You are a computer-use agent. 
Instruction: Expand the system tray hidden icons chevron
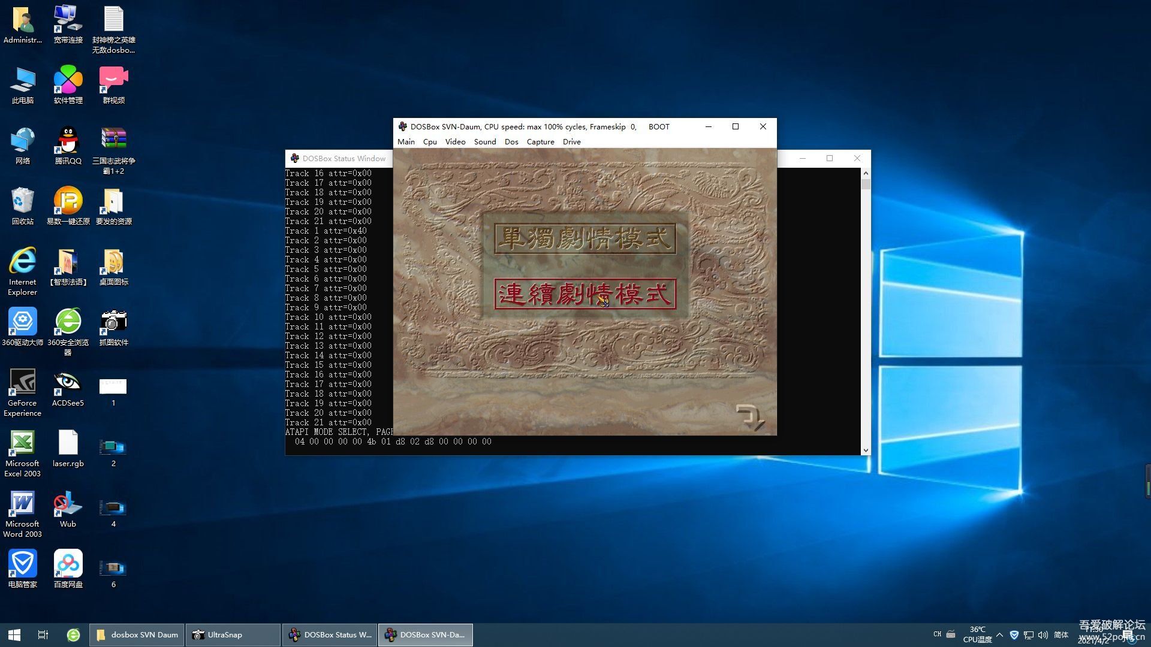click(x=999, y=635)
